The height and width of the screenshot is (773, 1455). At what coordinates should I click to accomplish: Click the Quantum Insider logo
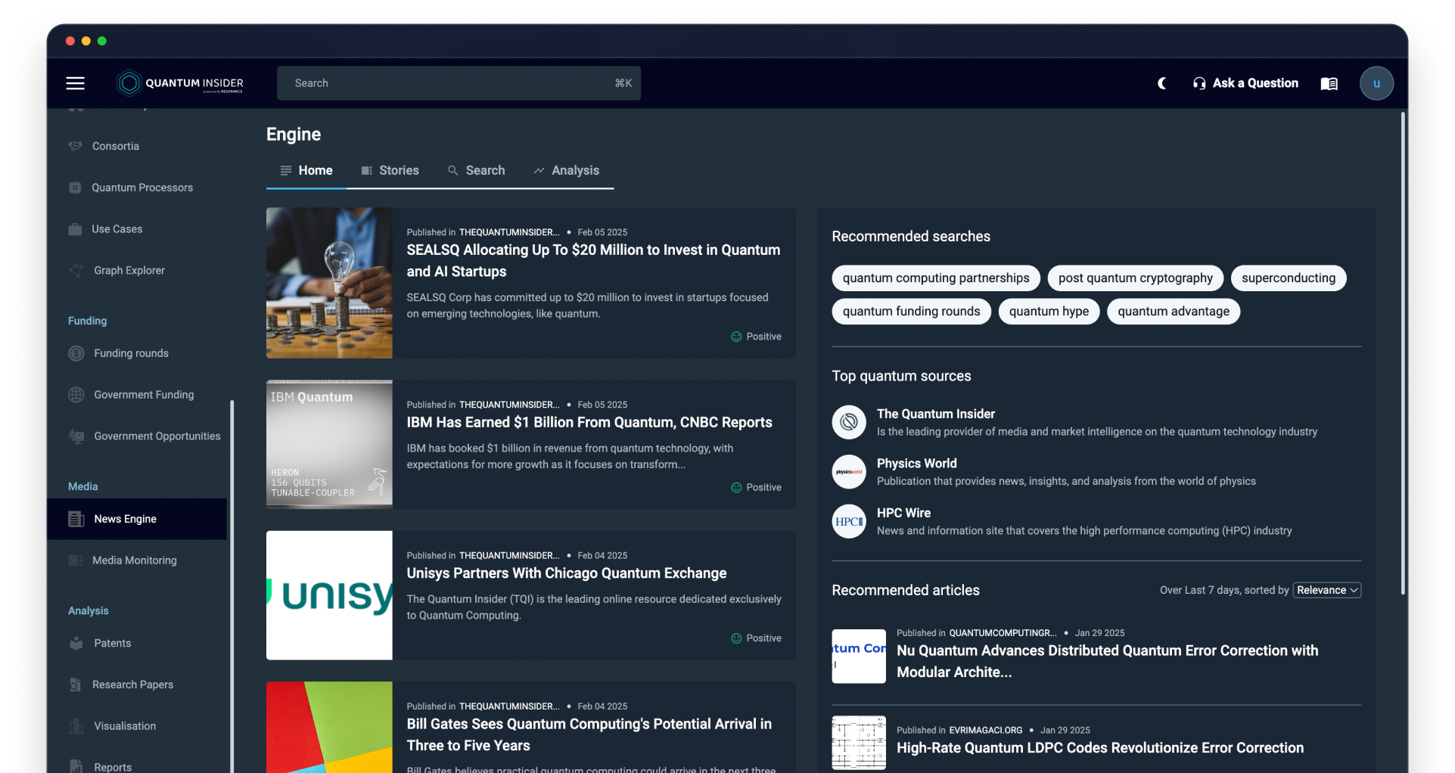click(x=180, y=83)
